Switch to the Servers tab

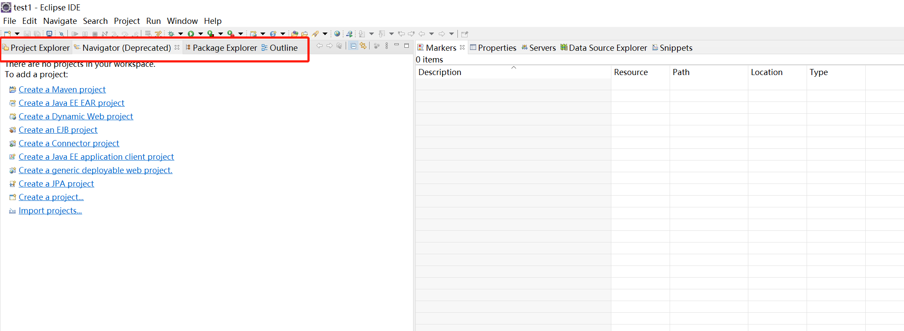[539, 48]
